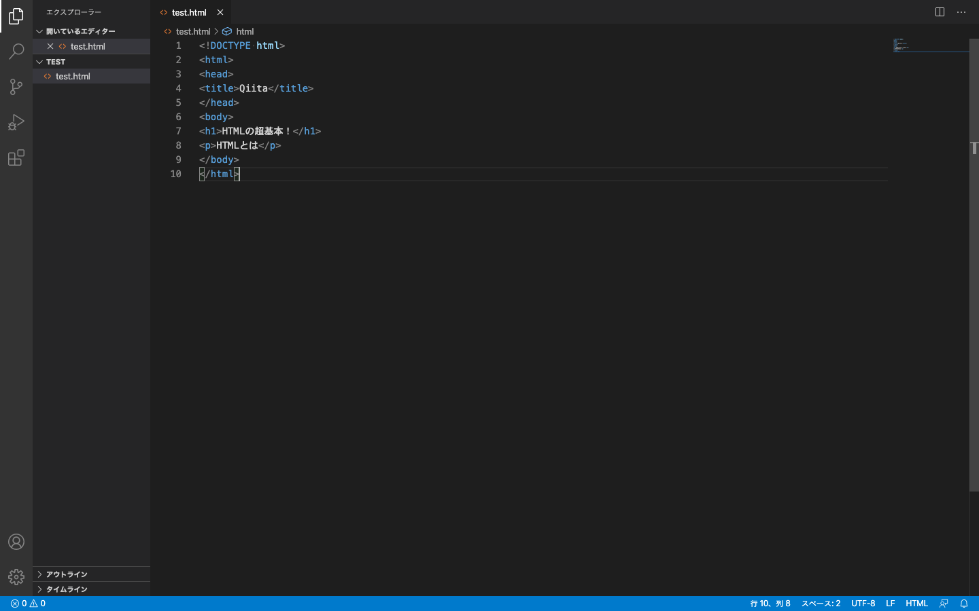Click the 行 10、列 8 cursor position
The width and height of the screenshot is (979, 611).
pos(770,604)
